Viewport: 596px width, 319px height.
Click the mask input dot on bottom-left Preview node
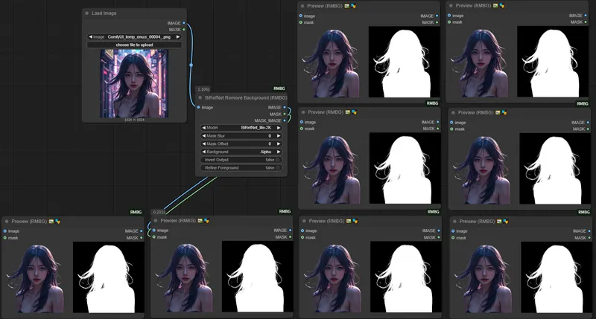pos(4,237)
